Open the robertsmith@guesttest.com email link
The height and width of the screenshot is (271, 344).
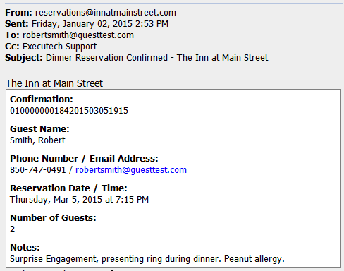[x=131, y=170]
